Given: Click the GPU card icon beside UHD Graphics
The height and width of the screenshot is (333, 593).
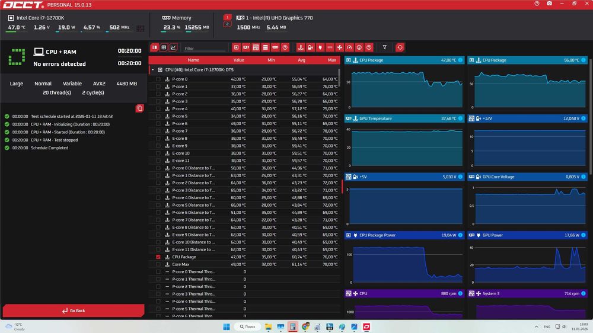Looking at the screenshot, I should tap(240, 18).
